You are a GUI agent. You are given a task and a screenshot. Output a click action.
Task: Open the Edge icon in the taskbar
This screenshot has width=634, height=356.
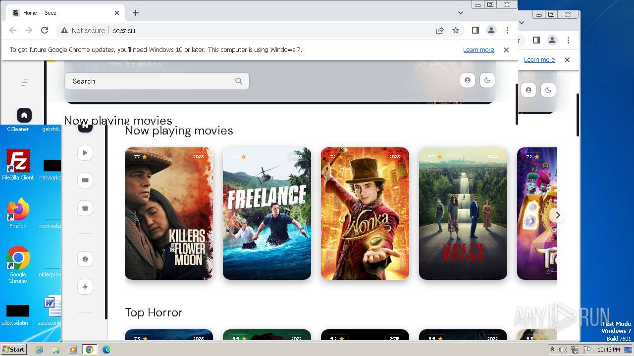(106, 350)
